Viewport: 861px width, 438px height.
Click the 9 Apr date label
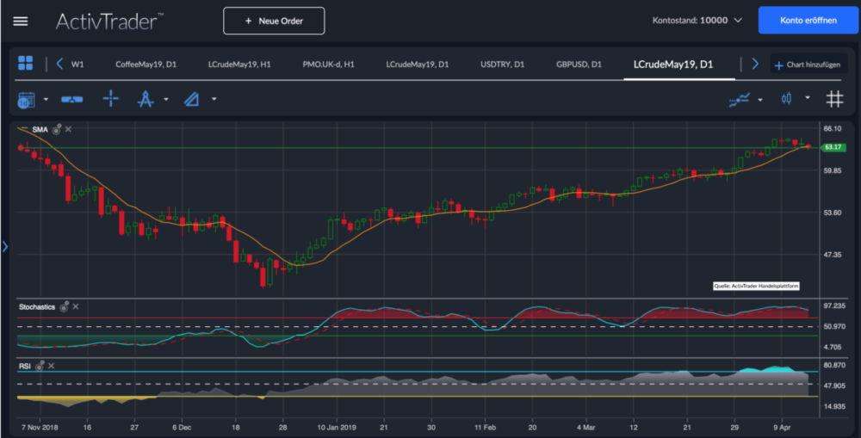(782, 427)
